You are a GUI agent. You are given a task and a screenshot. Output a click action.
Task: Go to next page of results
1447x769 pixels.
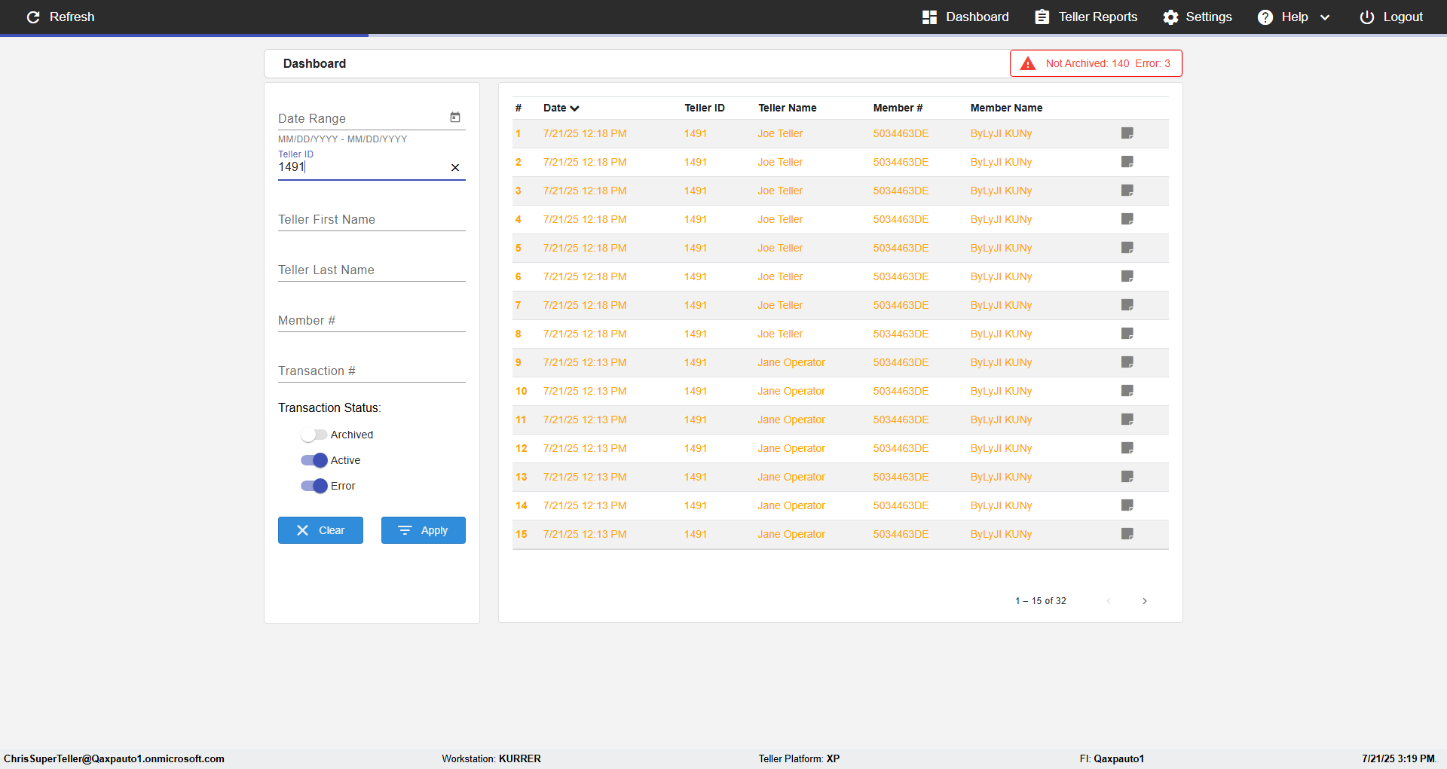pos(1145,601)
